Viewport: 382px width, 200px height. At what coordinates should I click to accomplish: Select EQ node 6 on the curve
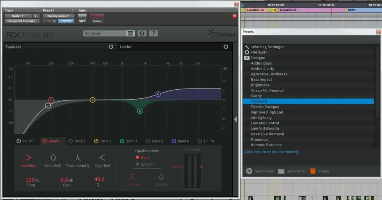158,94
